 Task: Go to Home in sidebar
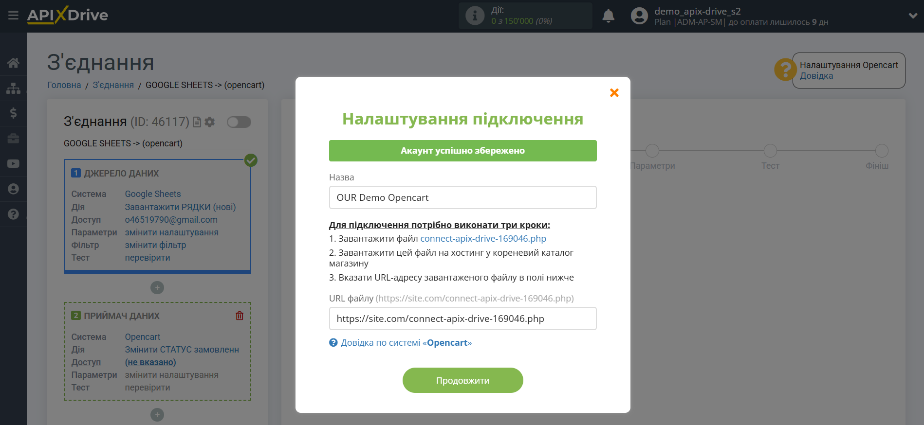[13, 63]
